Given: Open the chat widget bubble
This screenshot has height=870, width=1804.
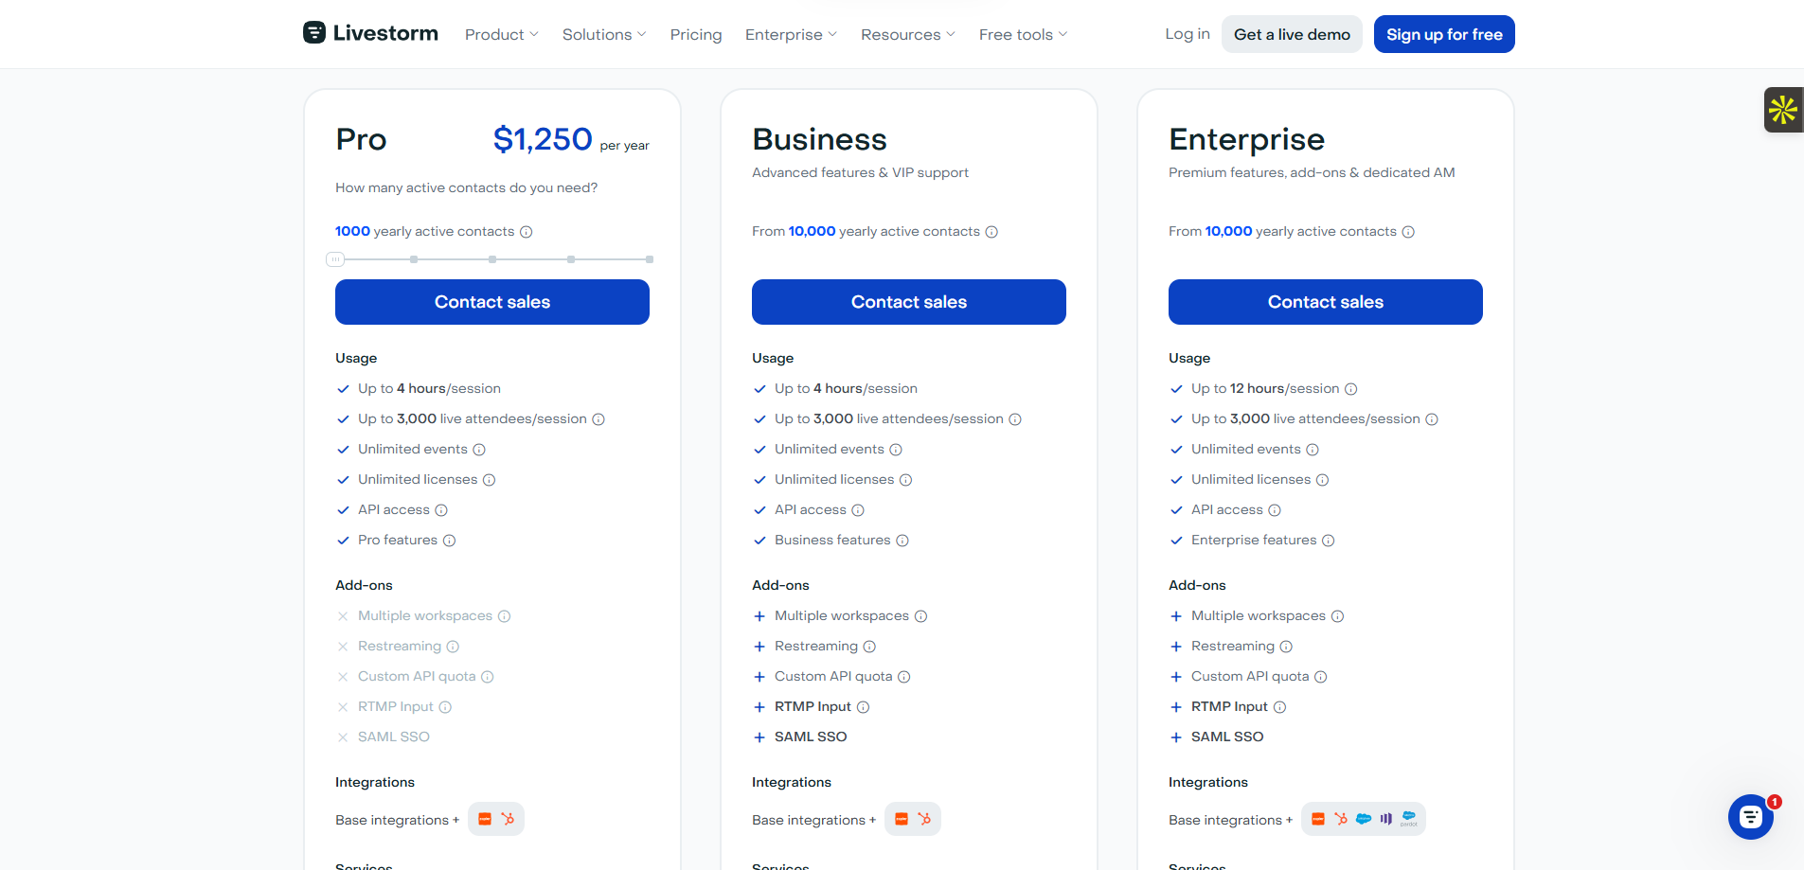Looking at the screenshot, I should (1750, 817).
